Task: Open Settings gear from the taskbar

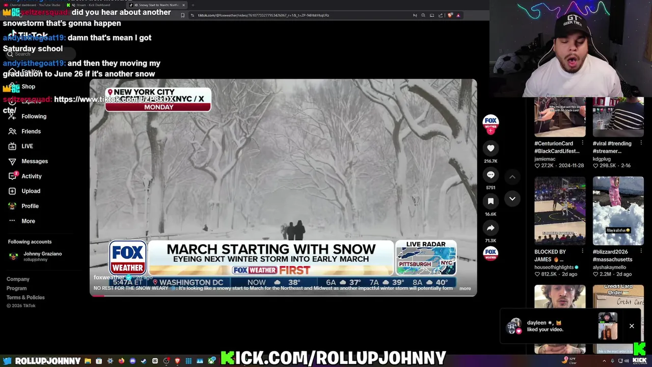Action: click(x=110, y=361)
